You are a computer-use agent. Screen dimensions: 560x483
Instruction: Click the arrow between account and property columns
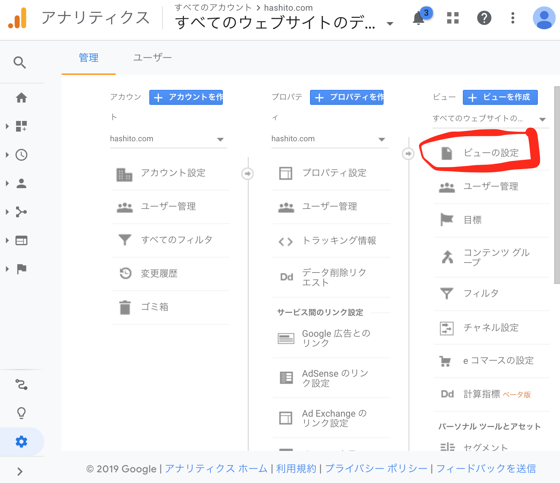coord(247,174)
